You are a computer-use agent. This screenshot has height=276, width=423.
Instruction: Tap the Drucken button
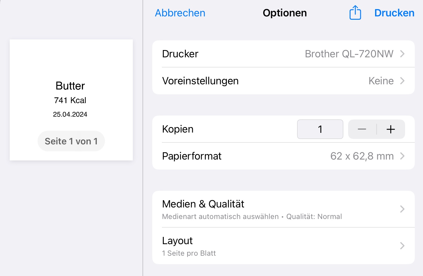tap(394, 13)
